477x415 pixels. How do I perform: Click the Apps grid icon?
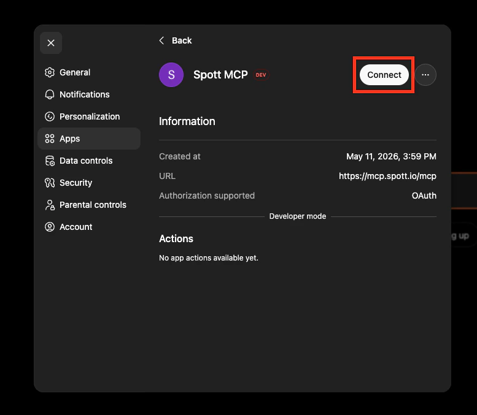[50, 139]
